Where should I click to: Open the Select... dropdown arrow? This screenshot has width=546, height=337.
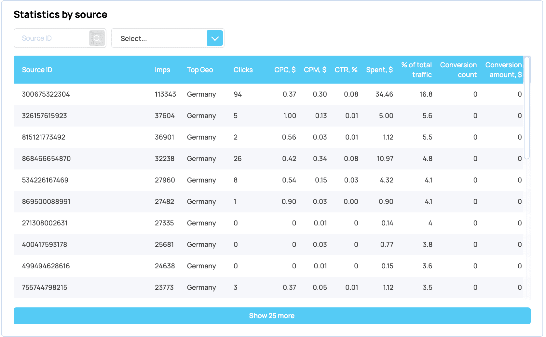(215, 38)
